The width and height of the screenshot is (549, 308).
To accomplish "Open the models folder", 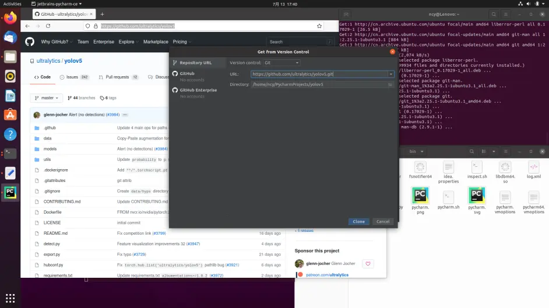I will (x=50, y=149).
